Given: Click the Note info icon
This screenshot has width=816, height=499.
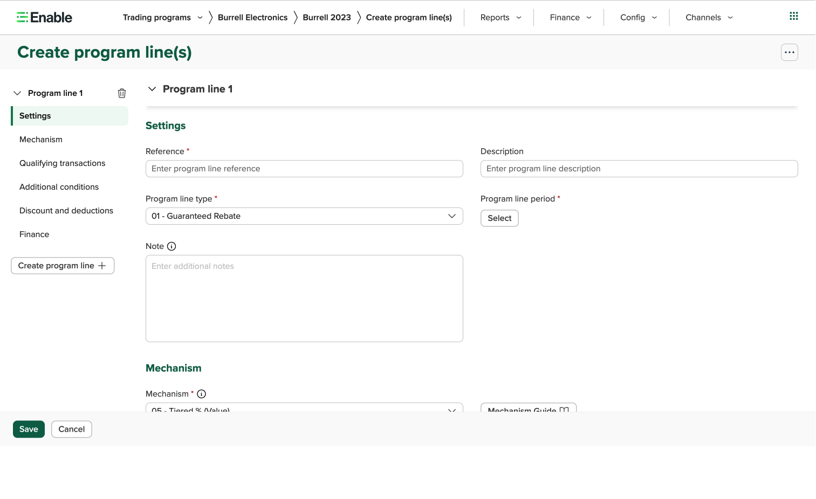Looking at the screenshot, I should (x=172, y=246).
